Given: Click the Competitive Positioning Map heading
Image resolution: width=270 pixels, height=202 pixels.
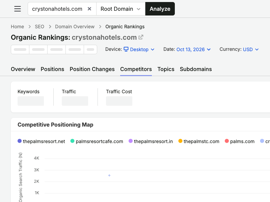Looking at the screenshot, I should pos(55,125).
